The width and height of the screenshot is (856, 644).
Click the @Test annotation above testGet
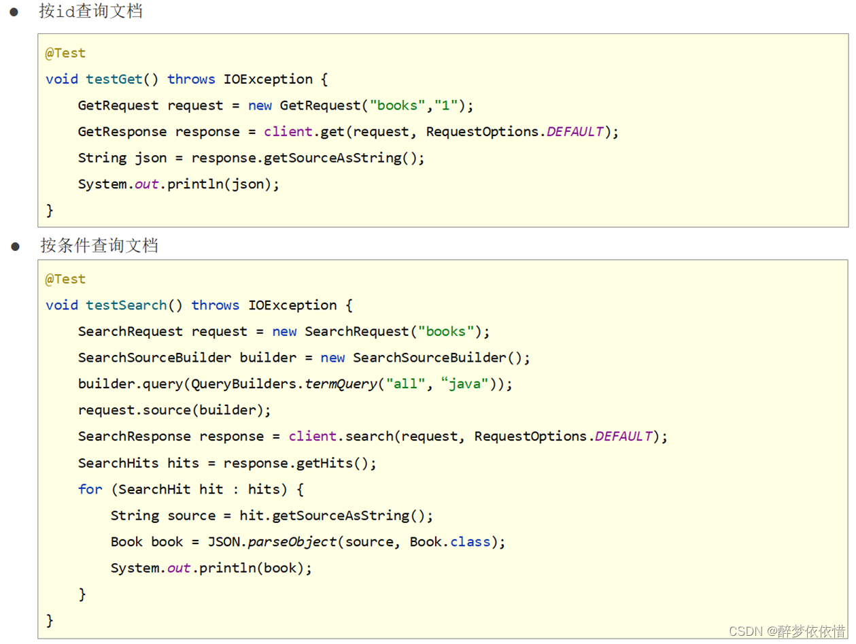coord(65,53)
